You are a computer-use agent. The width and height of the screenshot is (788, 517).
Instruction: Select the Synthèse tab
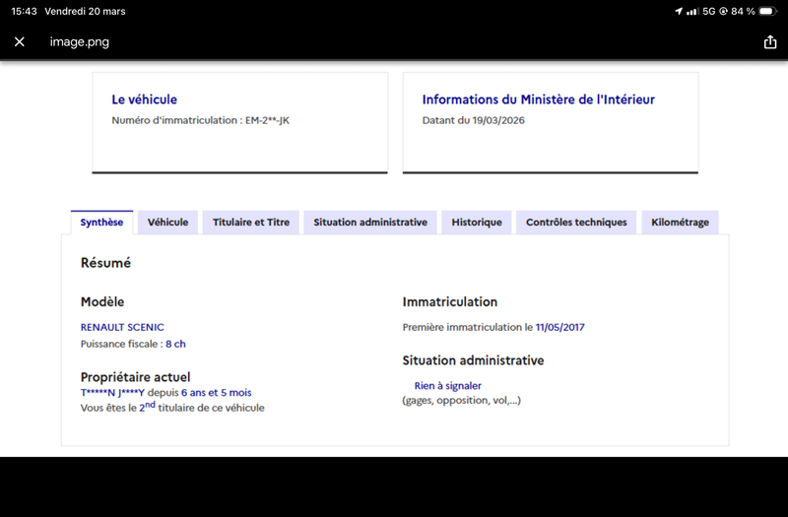(102, 223)
